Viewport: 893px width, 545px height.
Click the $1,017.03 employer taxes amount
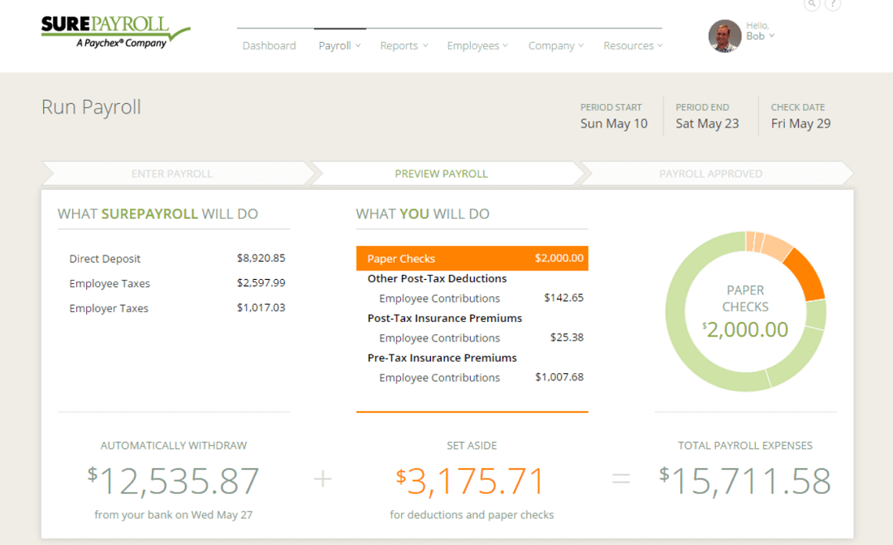tap(261, 307)
